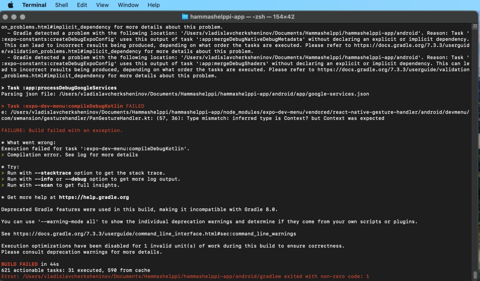
Task: Open the Help menu
Action: pos(154,5)
